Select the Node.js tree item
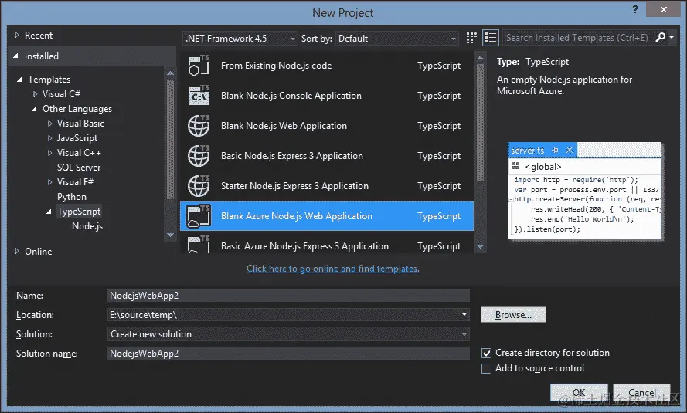 [87, 226]
